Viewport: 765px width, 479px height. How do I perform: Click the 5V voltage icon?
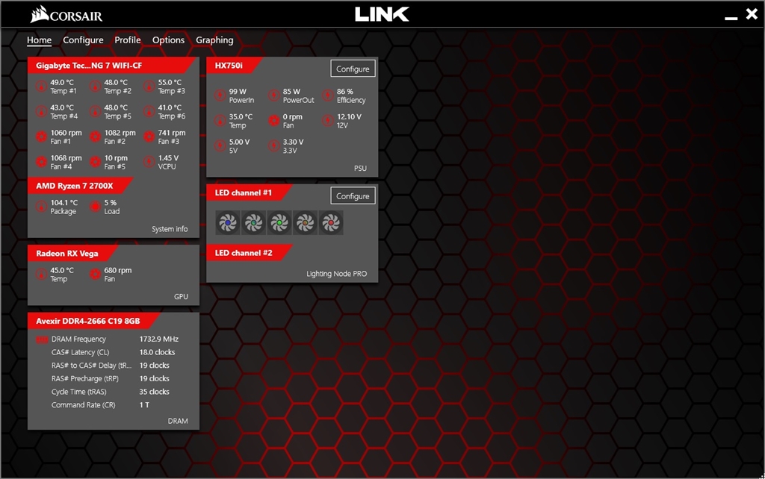pos(220,145)
